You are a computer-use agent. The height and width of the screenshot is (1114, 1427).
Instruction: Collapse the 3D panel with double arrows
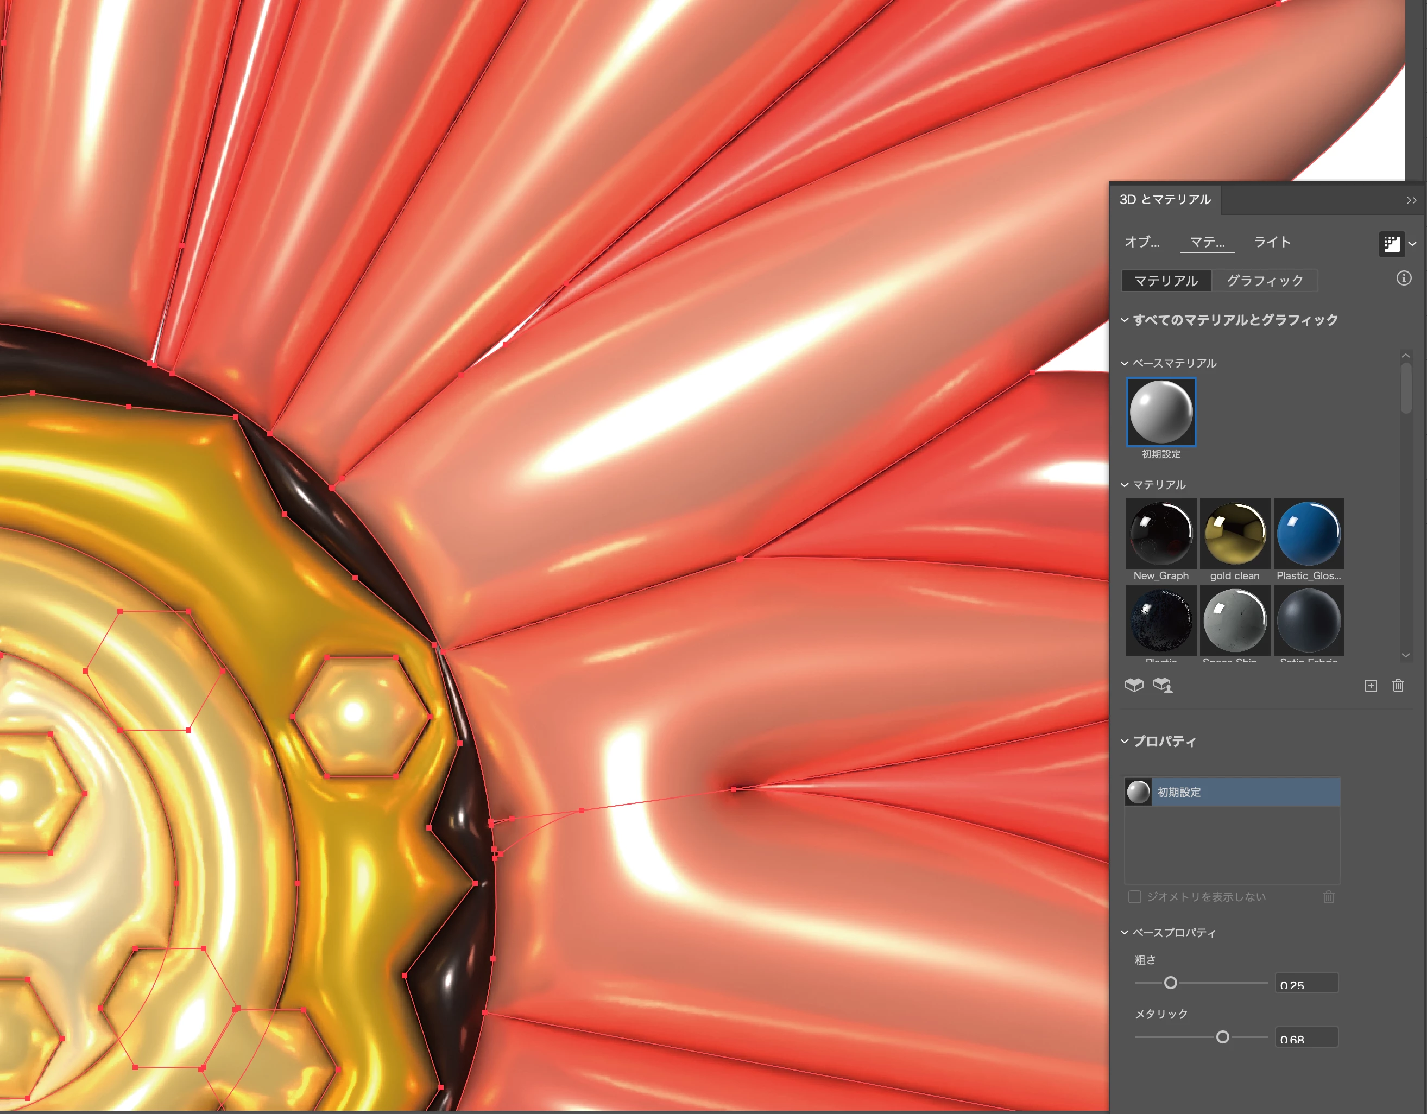(x=1411, y=200)
